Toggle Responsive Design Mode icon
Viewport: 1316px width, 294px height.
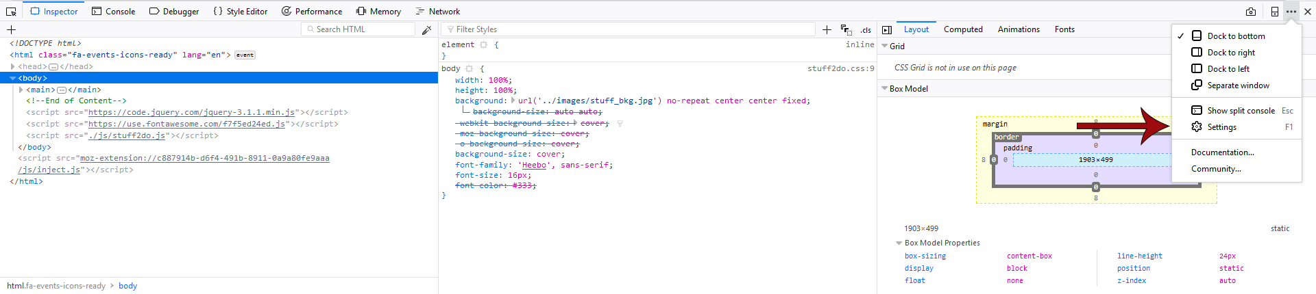(x=1274, y=12)
